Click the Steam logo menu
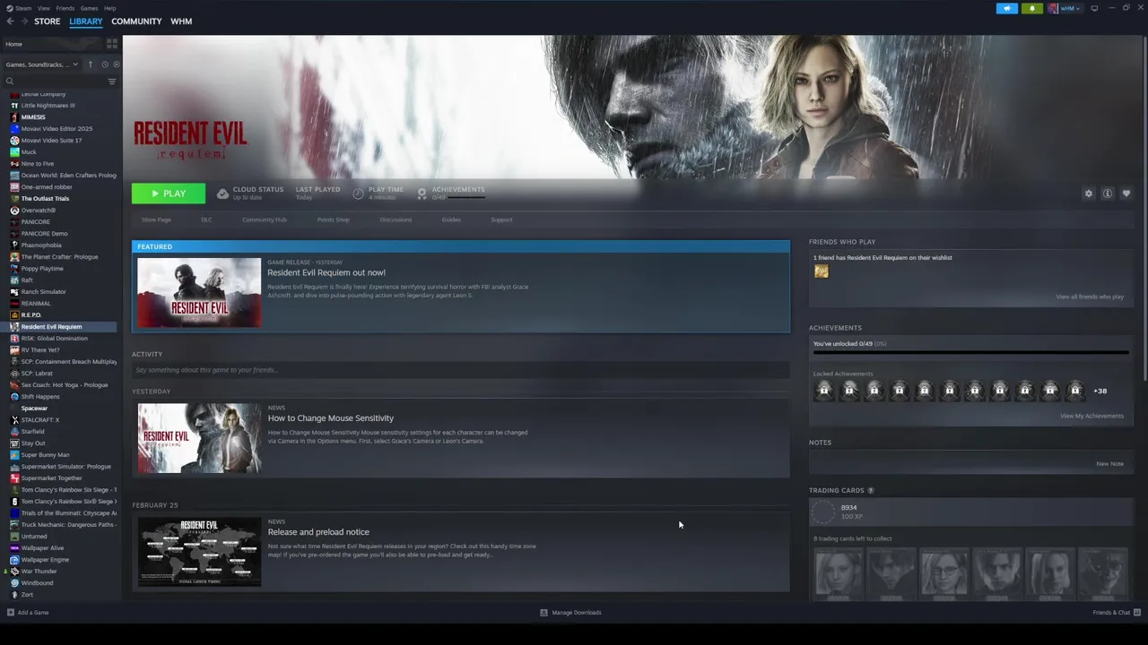Screen dimensions: 1148x645 (x=19, y=8)
